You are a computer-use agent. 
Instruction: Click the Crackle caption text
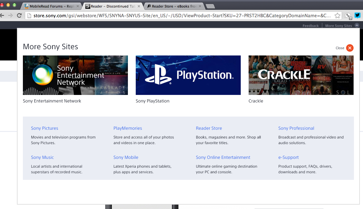tap(256, 101)
